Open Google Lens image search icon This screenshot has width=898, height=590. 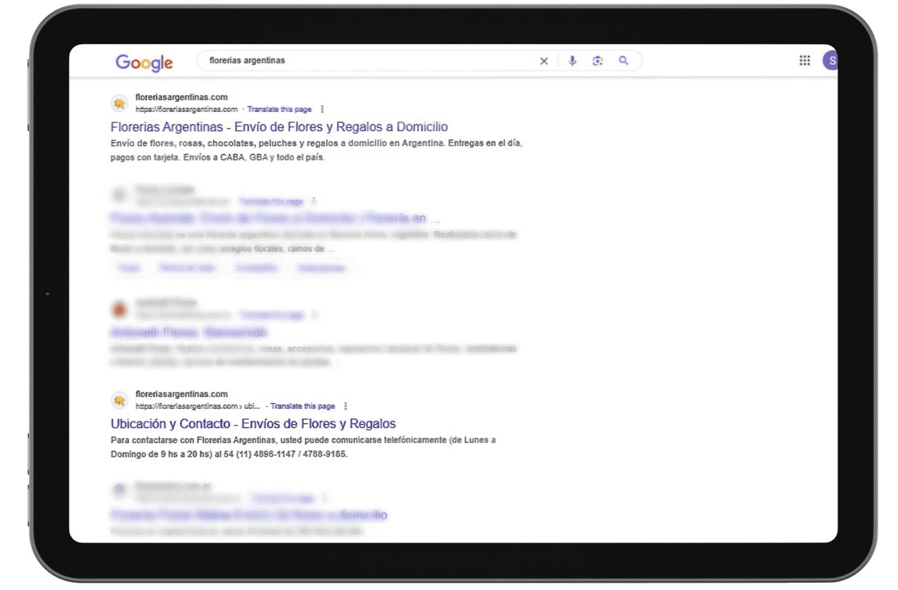click(x=597, y=61)
